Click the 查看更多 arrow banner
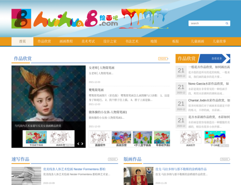The width and height of the screenshot is (241, 185). (214, 58)
